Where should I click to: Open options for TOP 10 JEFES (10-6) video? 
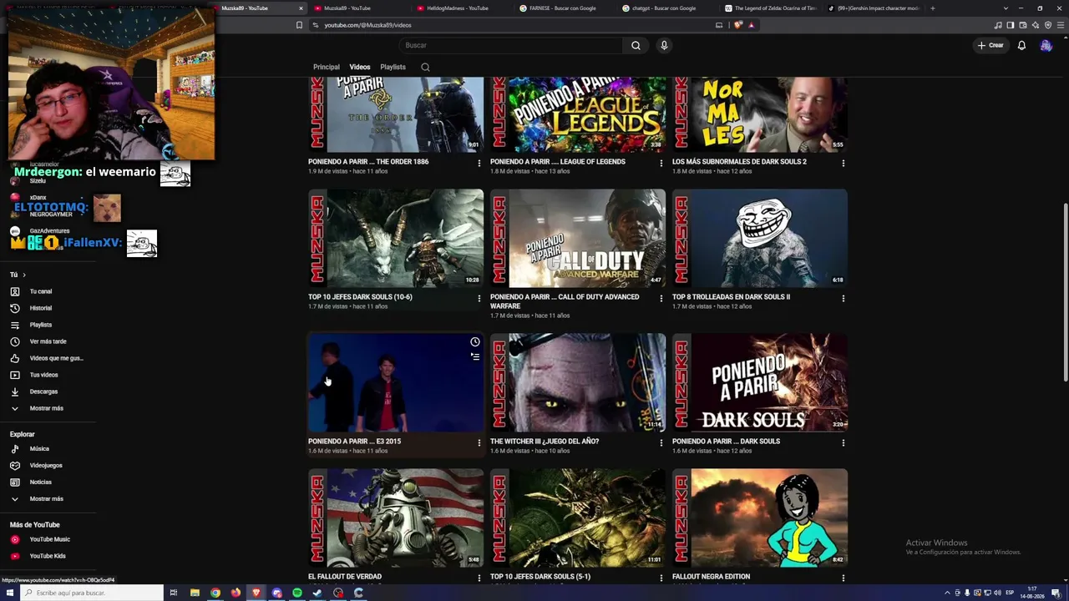[479, 298]
